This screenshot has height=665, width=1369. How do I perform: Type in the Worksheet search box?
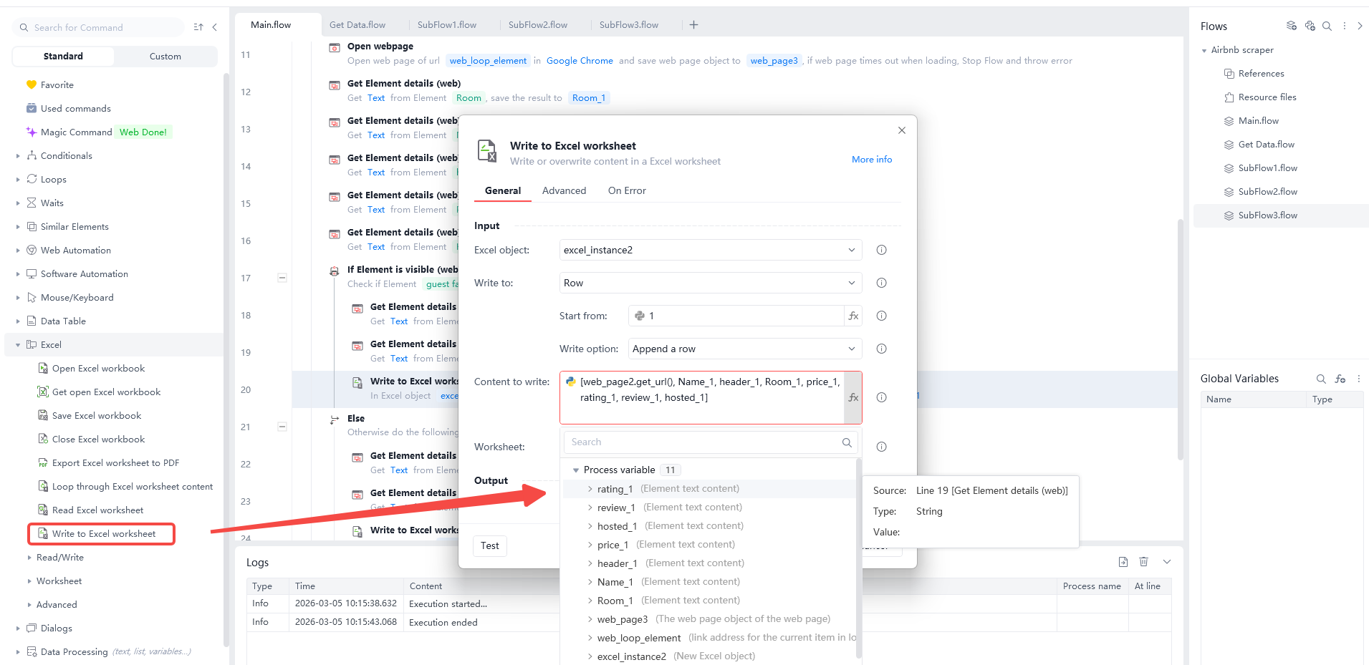click(x=702, y=442)
